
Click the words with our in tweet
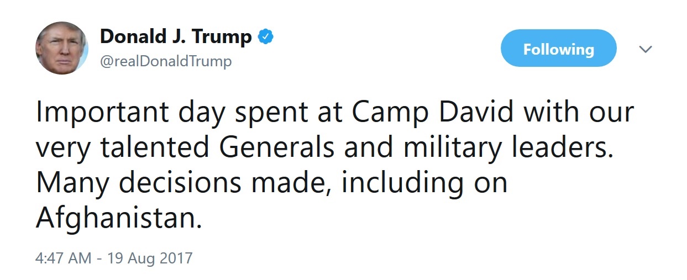click(579, 114)
